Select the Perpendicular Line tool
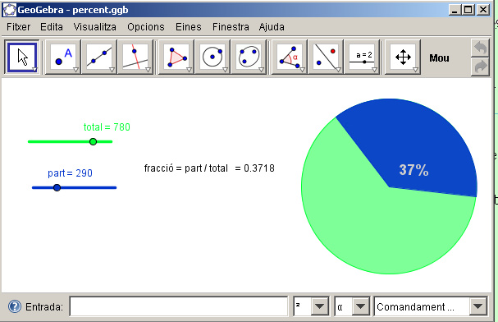 135,57
